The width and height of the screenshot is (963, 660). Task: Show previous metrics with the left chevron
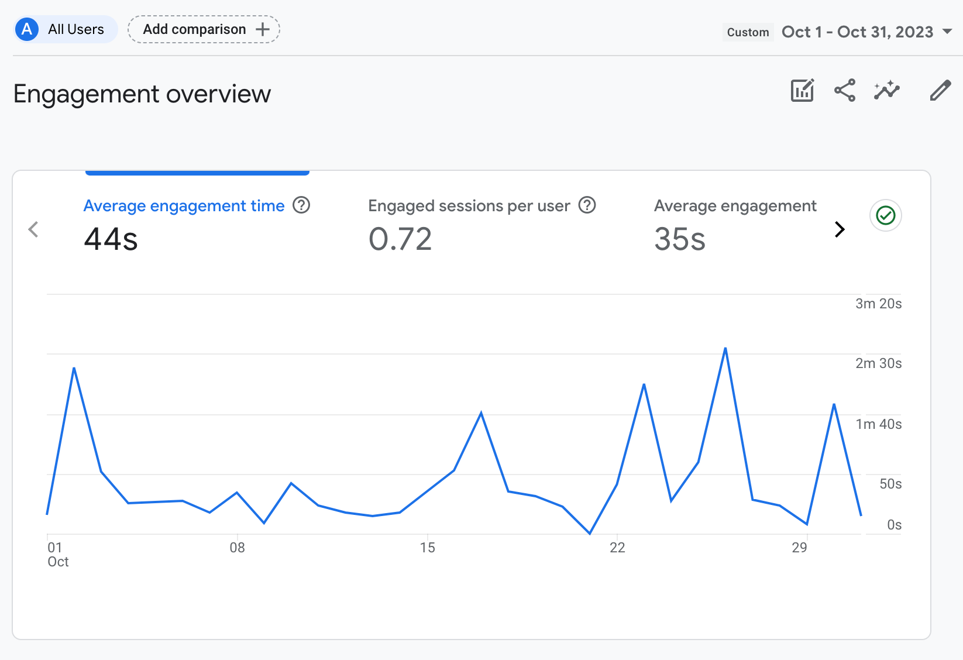click(x=33, y=229)
